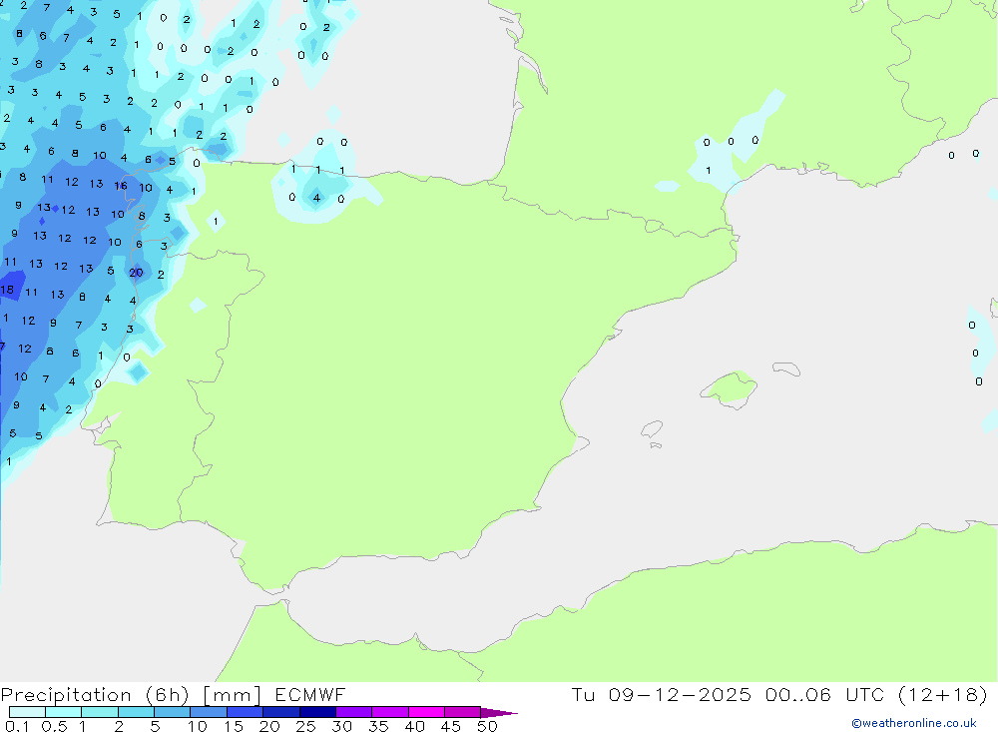The height and width of the screenshot is (732, 998).
Task: Click the "20" precipitation value on the map
Action: click(136, 273)
